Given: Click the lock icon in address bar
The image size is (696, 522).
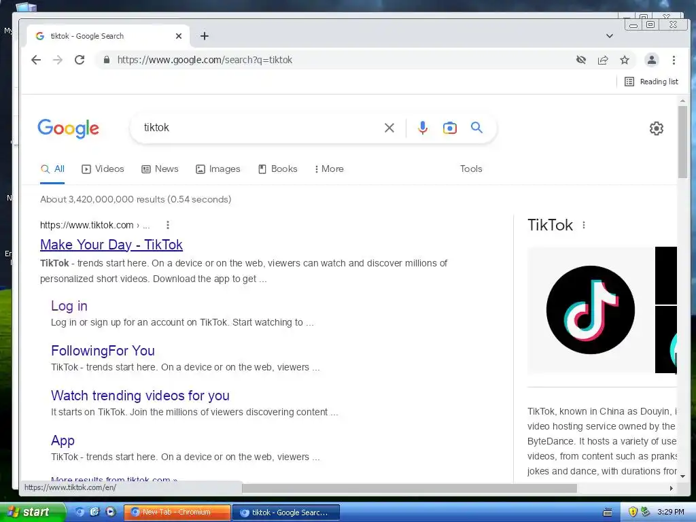Looking at the screenshot, I should tap(107, 60).
